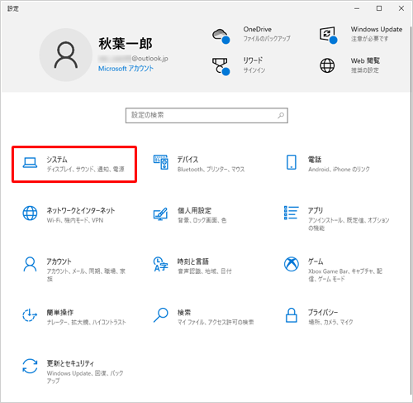The width and height of the screenshot is (413, 403).
Task: Click the 推奨の設定 text under Web 閲覧
Action: (x=364, y=70)
